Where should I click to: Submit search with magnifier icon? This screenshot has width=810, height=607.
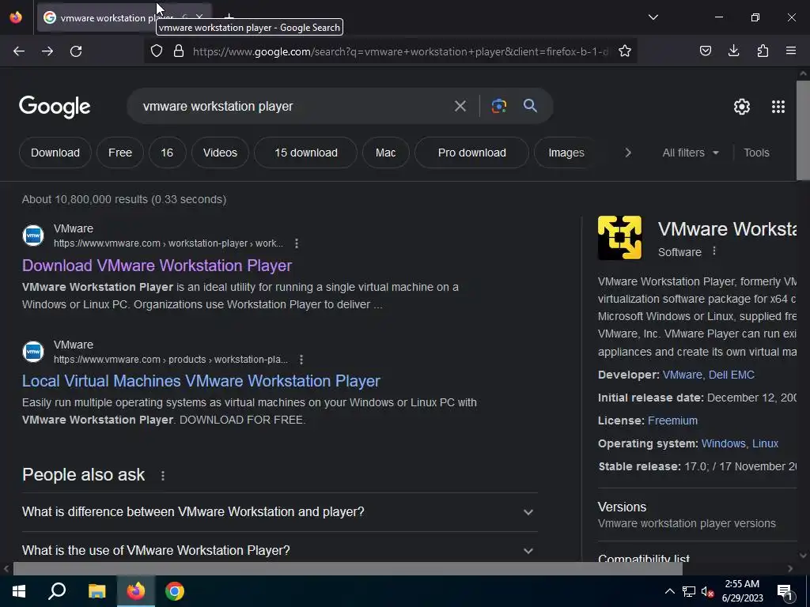(530, 106)
